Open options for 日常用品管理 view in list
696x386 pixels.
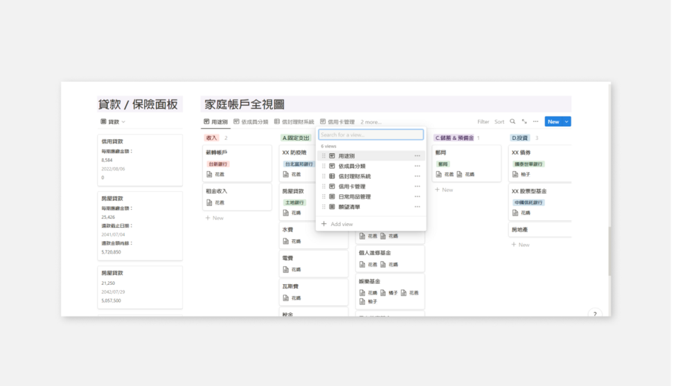417,197
